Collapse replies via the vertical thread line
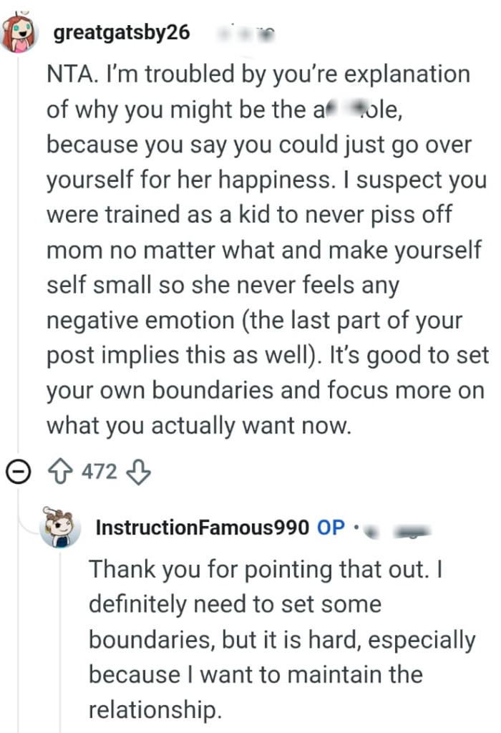Viewport: 501px width, 733px height. (x=19, y=251)
